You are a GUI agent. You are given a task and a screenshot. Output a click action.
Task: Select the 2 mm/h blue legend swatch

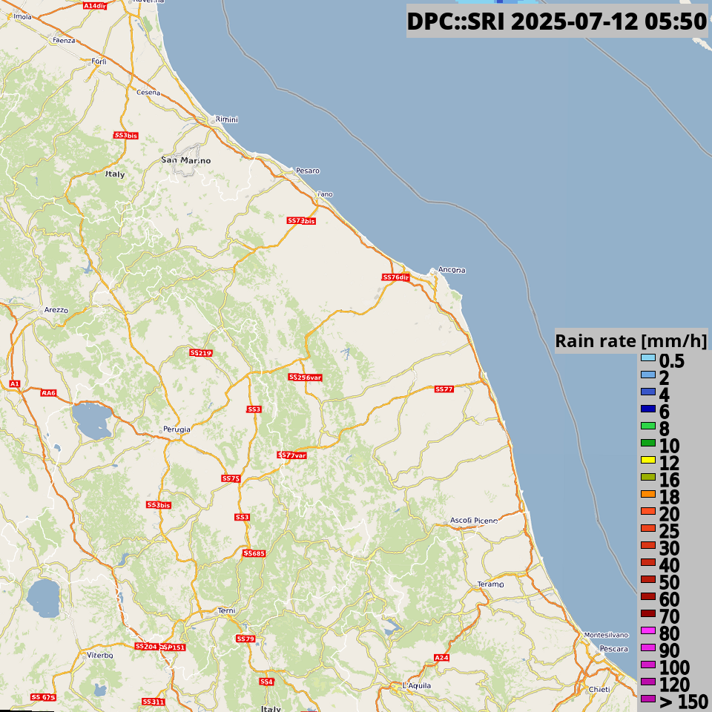(x=648, y=375)
